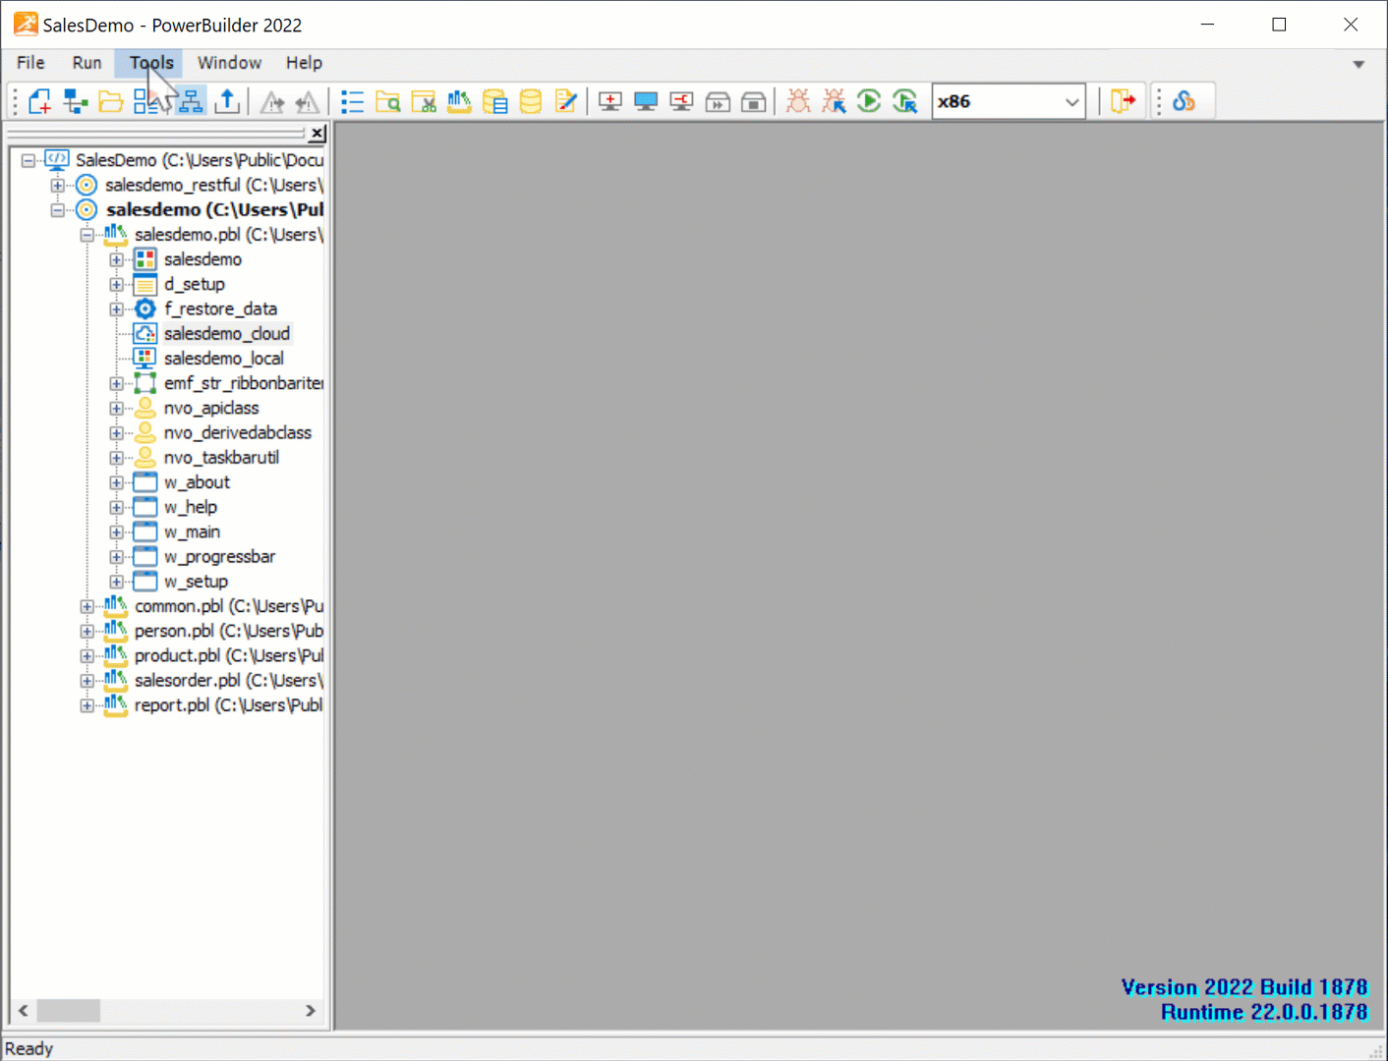Select the w_setup window object

196,582
